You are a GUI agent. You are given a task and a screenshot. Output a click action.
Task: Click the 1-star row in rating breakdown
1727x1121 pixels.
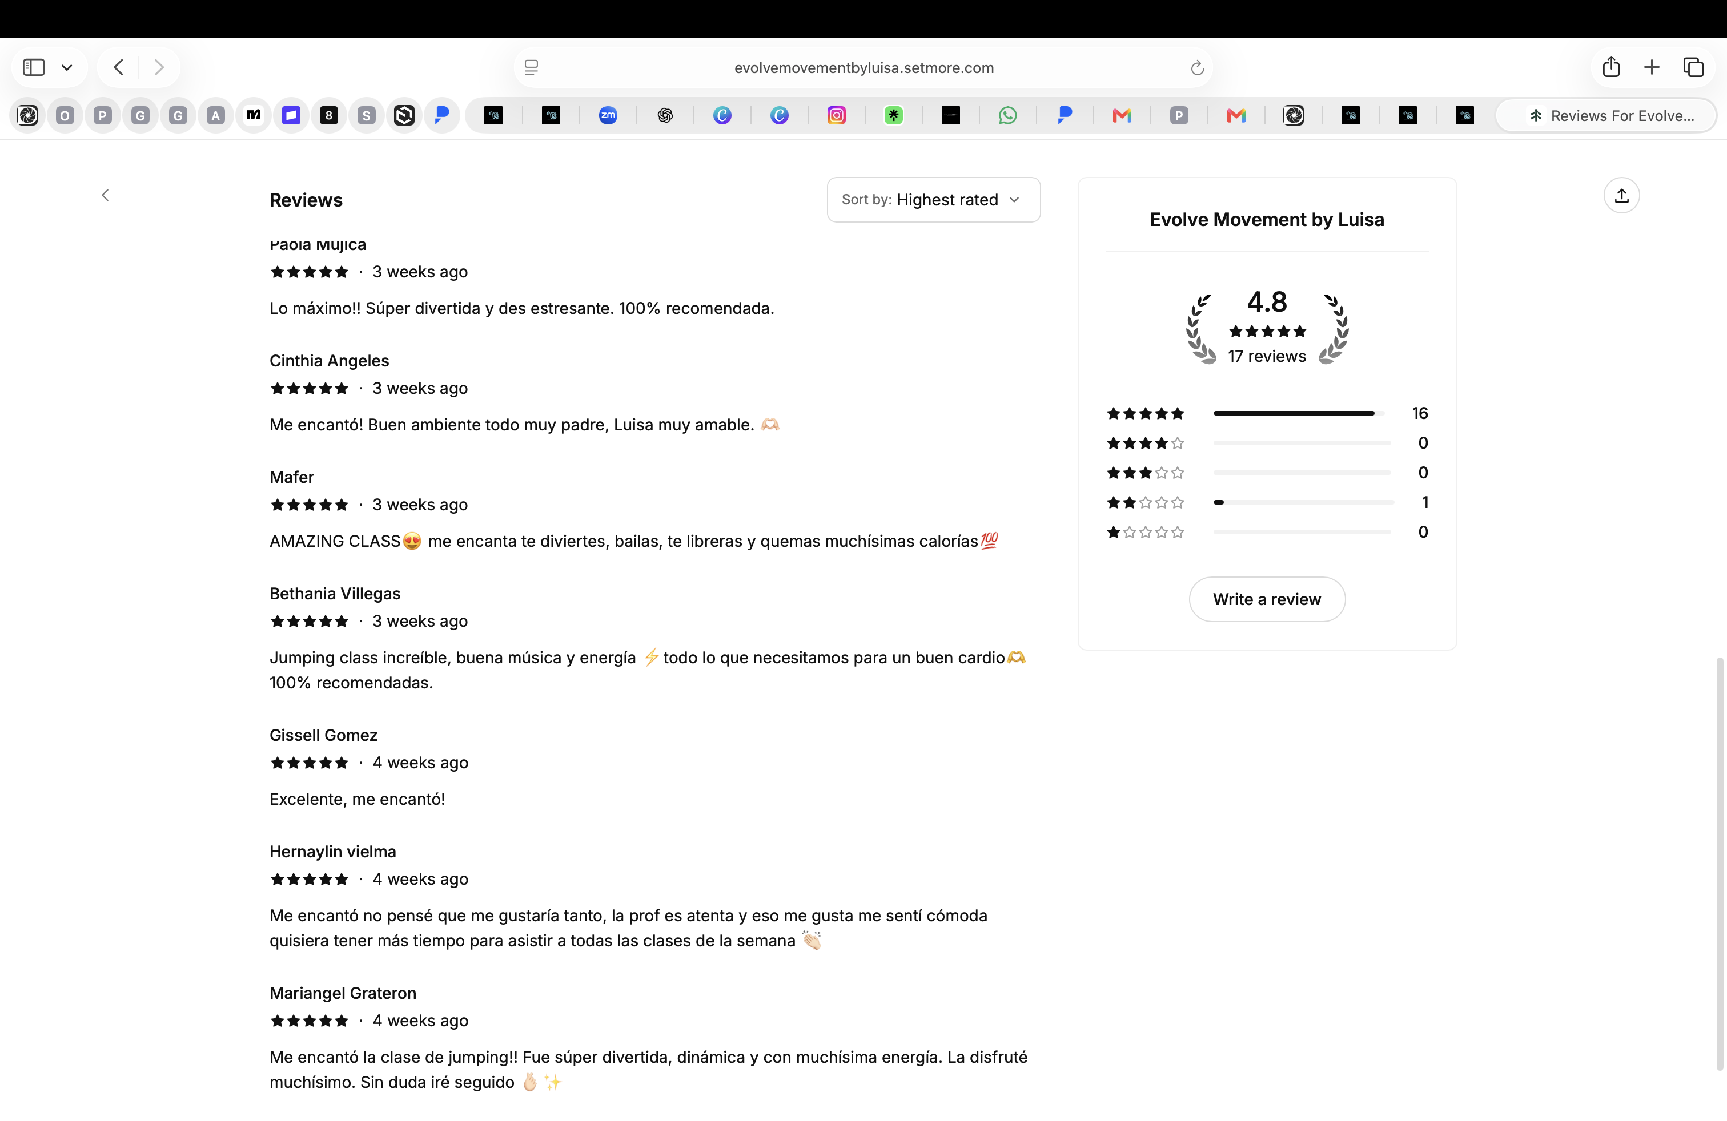pyautogui.click(x=1267, y=532)
